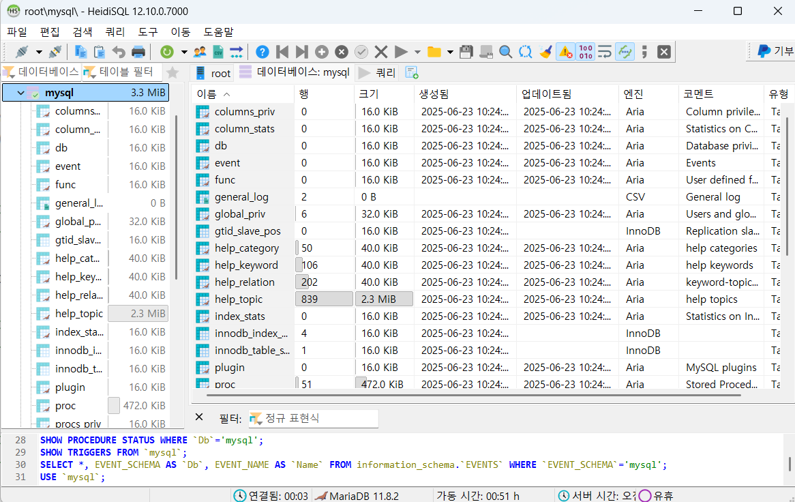The image size is (795, 502).
Task: Click the 크기 column header
Action: [x=385, y=94]
